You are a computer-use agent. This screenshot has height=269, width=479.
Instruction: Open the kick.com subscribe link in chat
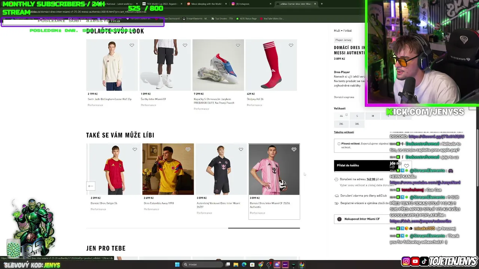pyautogui.click(x=420, y=221)
